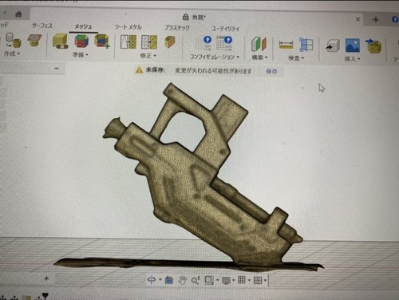Click the yellow warning triangle icon

[x=139, y=70]
